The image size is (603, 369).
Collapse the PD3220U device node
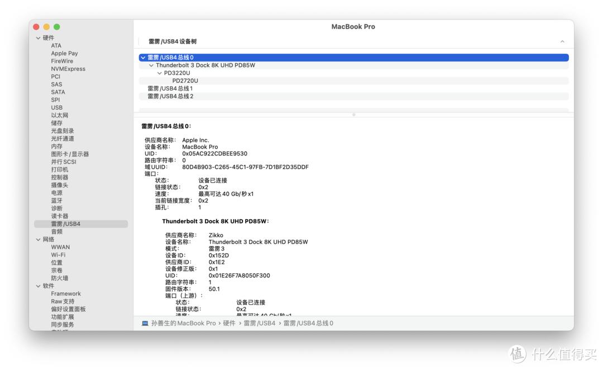point(159,73)
